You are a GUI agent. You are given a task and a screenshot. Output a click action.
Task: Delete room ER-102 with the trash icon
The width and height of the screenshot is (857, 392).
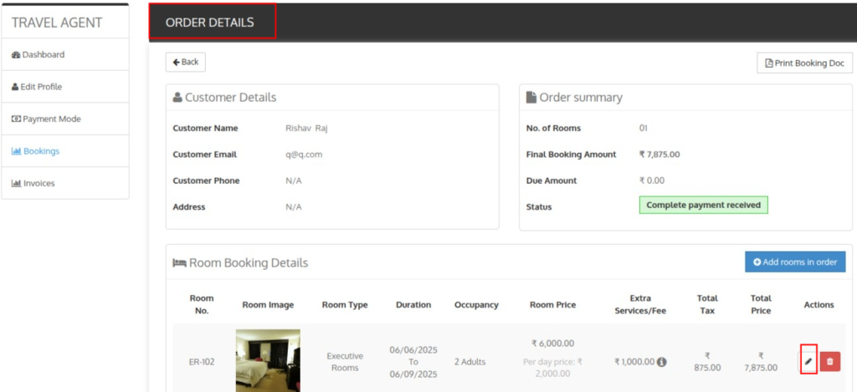830,361
